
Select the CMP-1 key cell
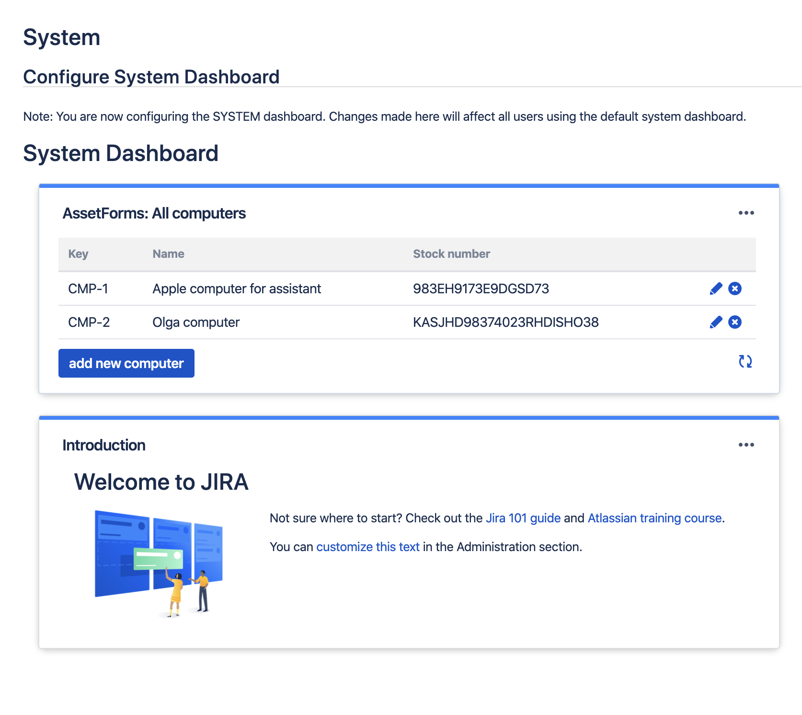click(x=88, y=288)
